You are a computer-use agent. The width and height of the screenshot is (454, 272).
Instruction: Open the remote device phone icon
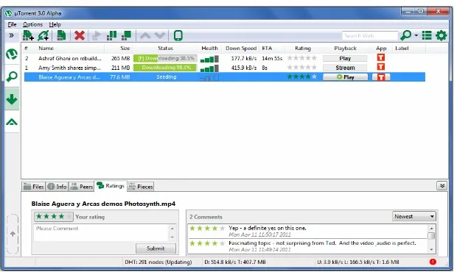tap(178, 35)
